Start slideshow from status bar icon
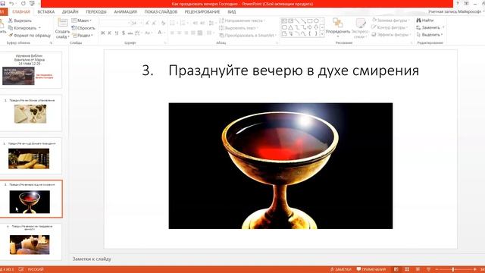 tap(429, 269)
